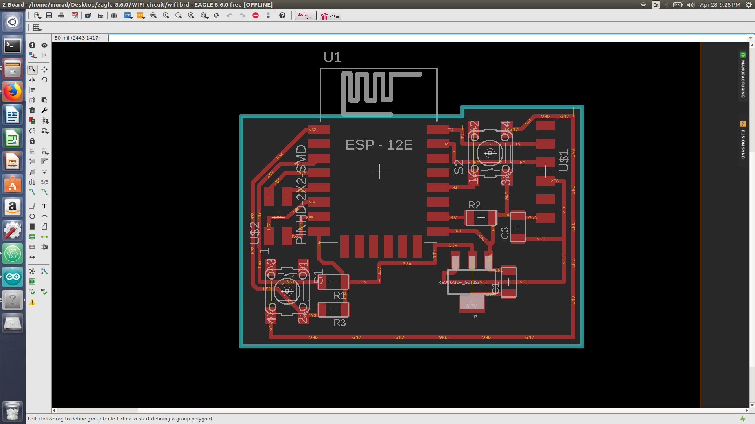Select the Copy tool
755x424 pixels.
pos(32,100)
